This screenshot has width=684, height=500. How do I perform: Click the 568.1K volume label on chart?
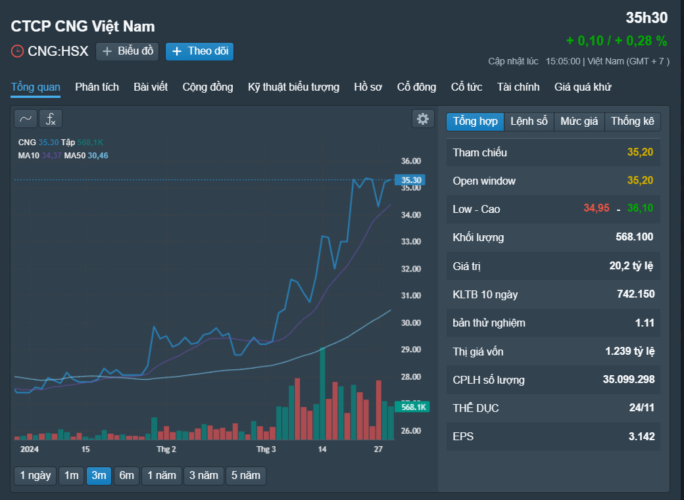pos(412,407)
